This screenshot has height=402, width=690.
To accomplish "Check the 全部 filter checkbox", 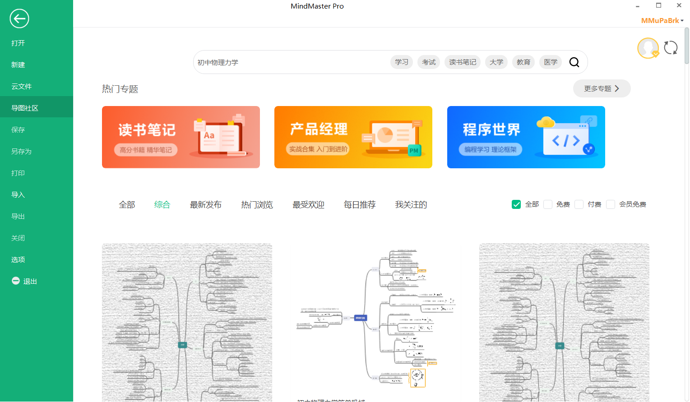I will tap(516, 204).
